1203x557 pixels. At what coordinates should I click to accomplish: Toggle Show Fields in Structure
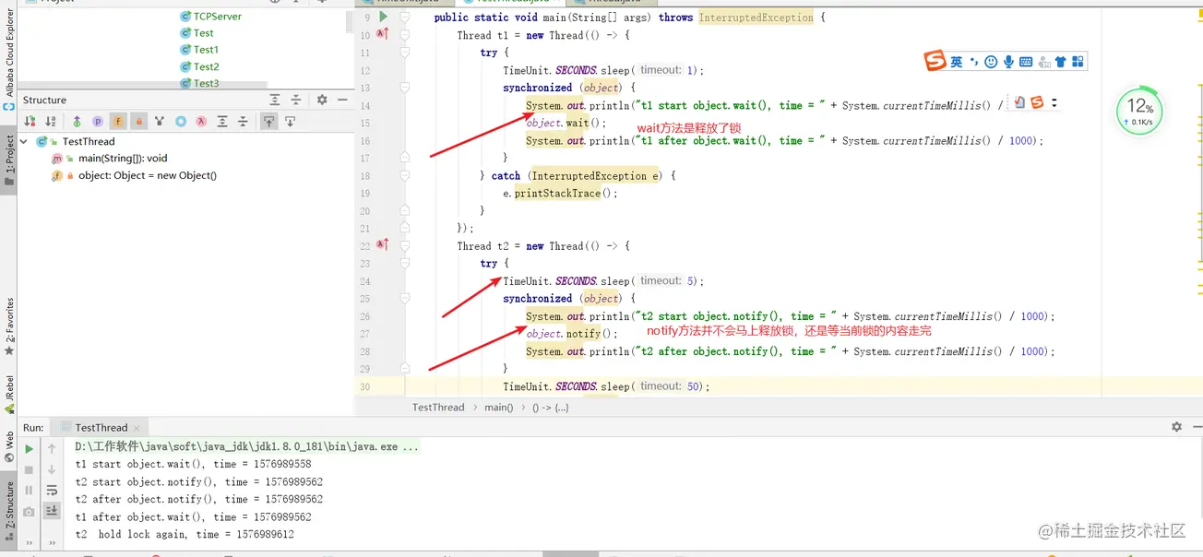point(118,121)
